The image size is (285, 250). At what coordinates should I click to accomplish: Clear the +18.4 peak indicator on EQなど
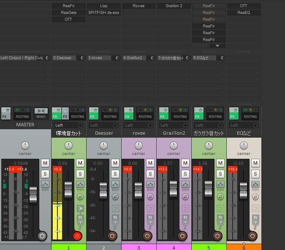(233, 169)
